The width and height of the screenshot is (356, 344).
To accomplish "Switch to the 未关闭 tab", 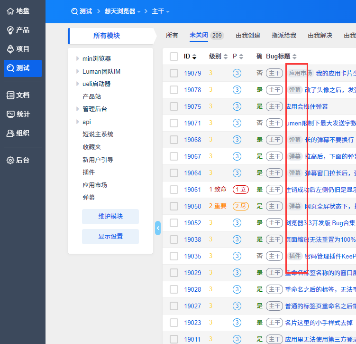I will [x=199, y=35].
